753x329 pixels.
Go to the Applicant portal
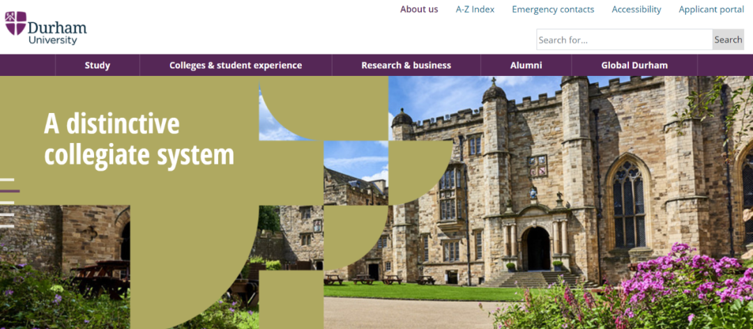[711, 9]
